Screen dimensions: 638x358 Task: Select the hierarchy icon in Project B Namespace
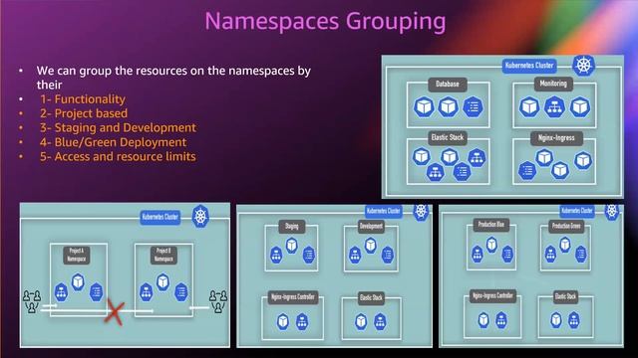click(146, 291)
